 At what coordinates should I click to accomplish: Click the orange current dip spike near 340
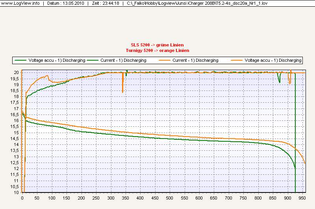[x=122, y=83]
